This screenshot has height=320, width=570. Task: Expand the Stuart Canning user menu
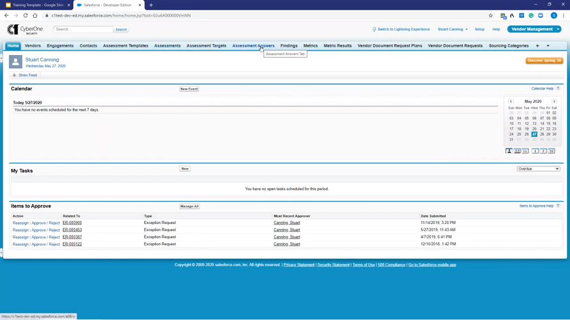click(x=452, y=29)
